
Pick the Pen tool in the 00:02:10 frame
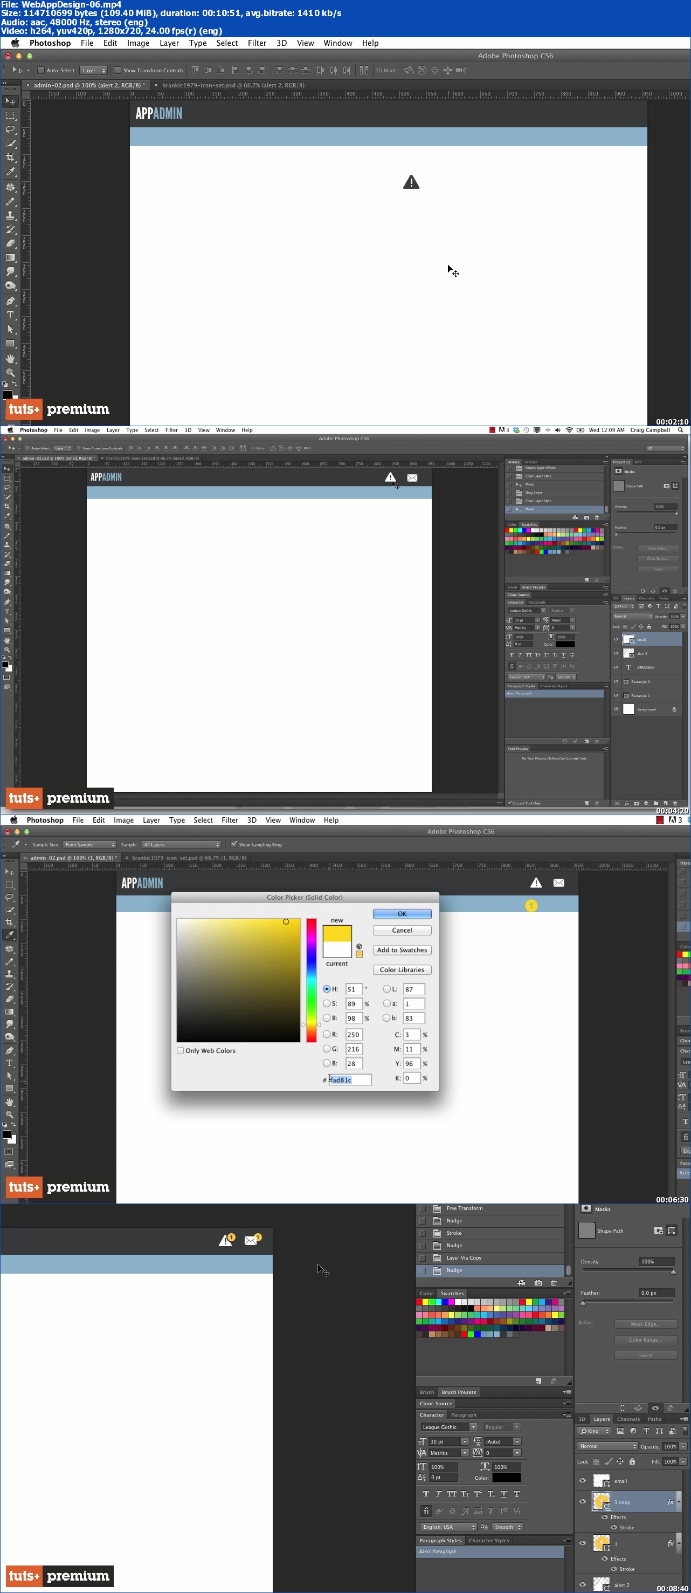click(x=10, y=301)
